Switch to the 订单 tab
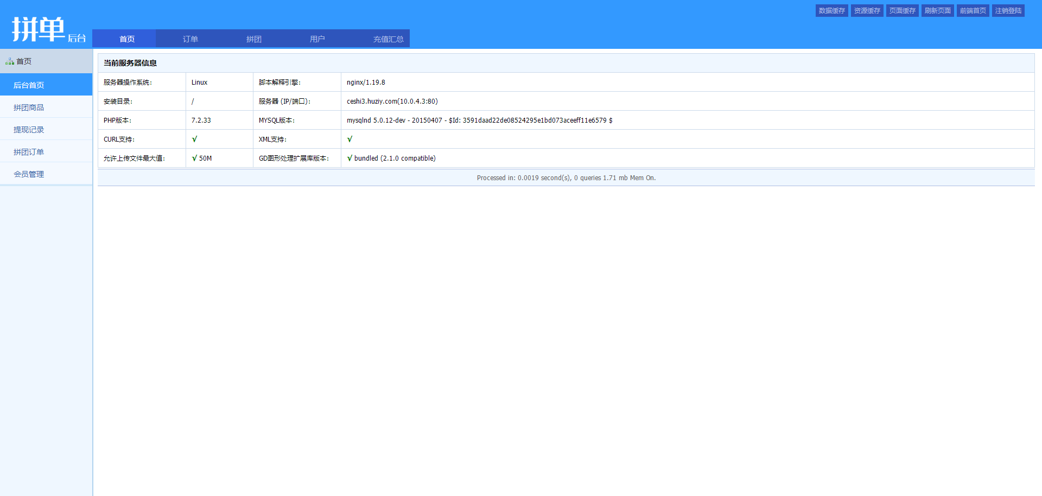Screen dimensions: 1042x496 click(190, 39)
